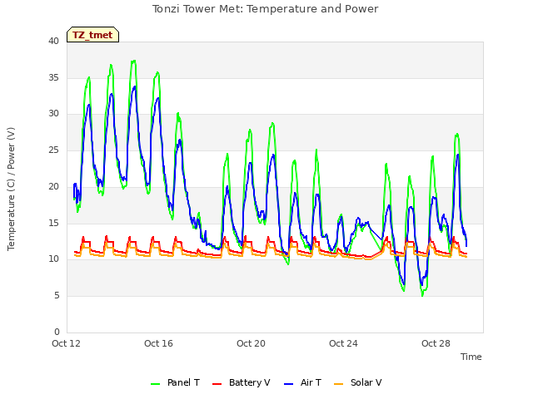Click the Air T legend label
The width and height of the screenshot is (533, 399).
(311, 382)
